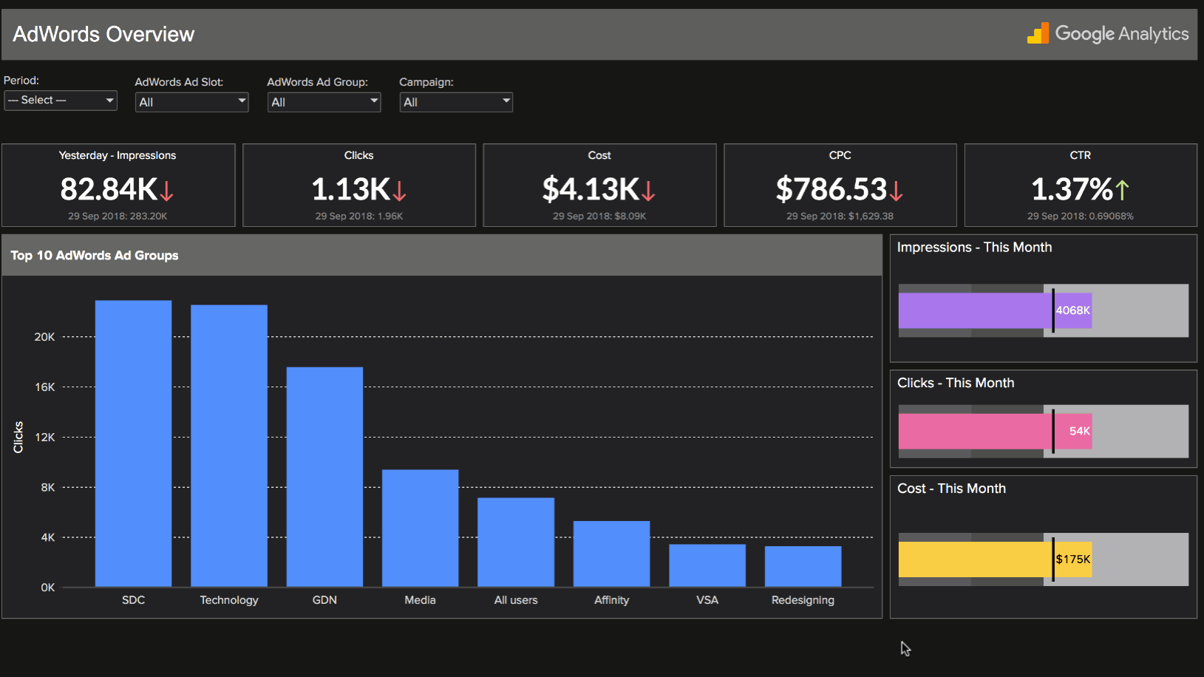Screen dimensions: 1204x677
Task: Click the Top 10 AdWords Ad Groups header
Action: pos(94,255)
